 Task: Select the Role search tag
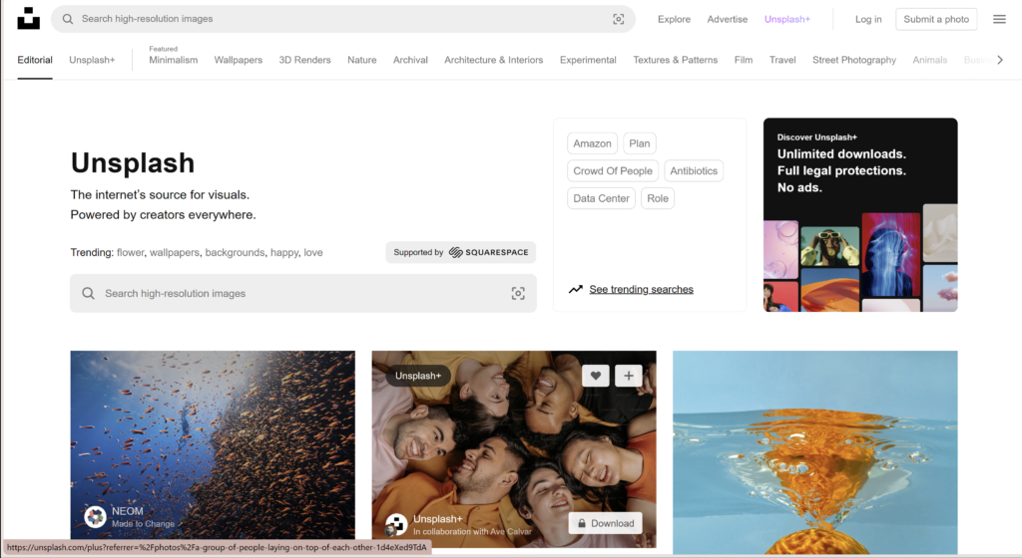coord(658,197)
